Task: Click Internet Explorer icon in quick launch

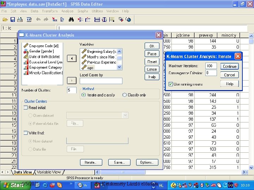Action: click(x=45, y=185)
